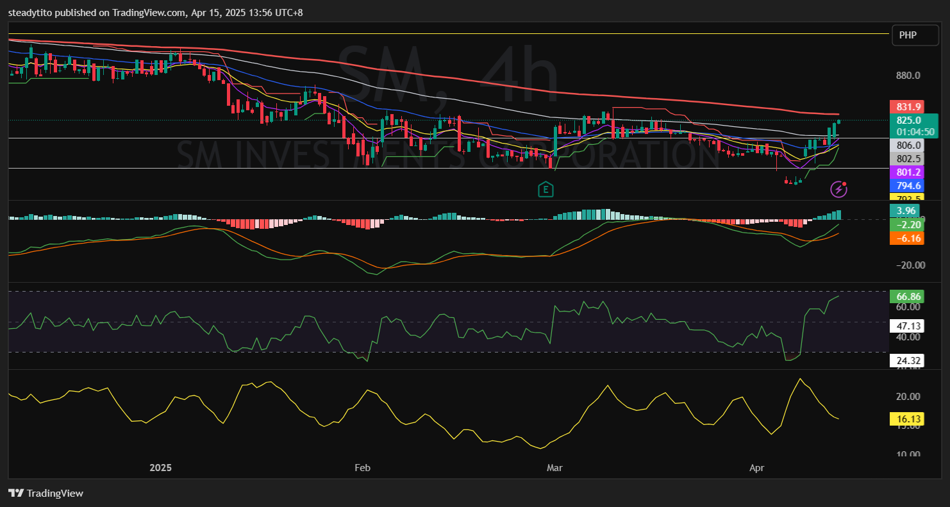Open the TradingView logo link
Screen dimensions: 950x507
coord(46,493)
